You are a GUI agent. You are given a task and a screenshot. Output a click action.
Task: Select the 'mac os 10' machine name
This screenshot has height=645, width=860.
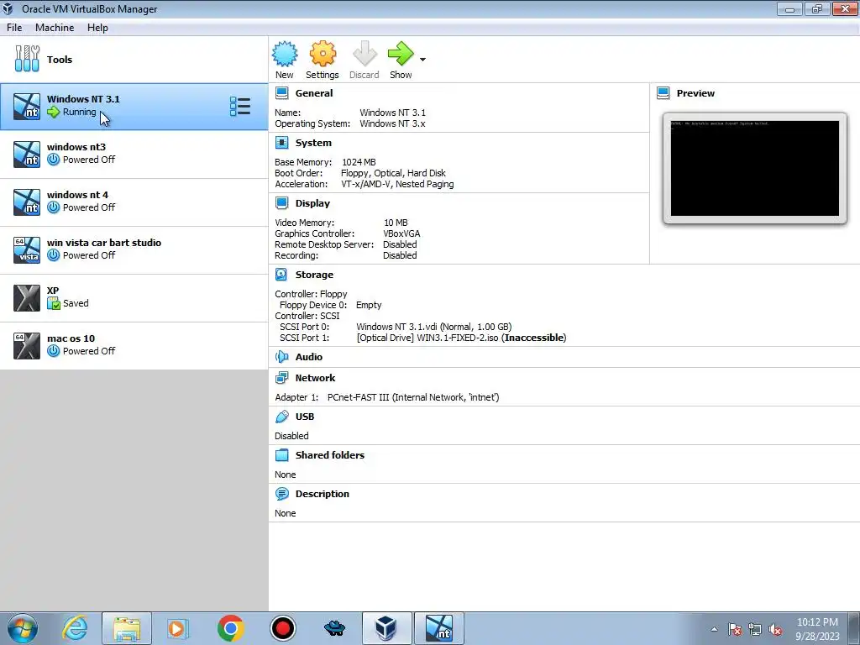[71, 338]
